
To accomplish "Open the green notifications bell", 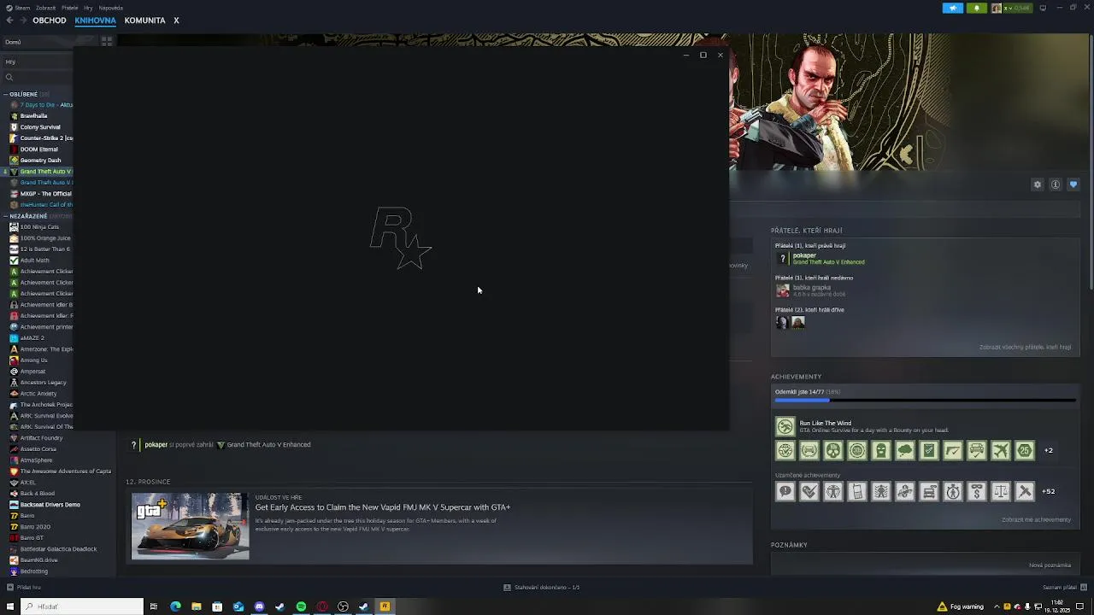I will click(977, 8).
